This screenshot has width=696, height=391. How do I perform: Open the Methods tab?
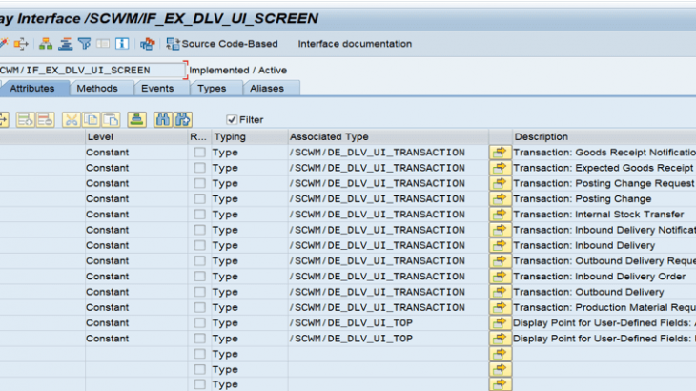point(97,89)
